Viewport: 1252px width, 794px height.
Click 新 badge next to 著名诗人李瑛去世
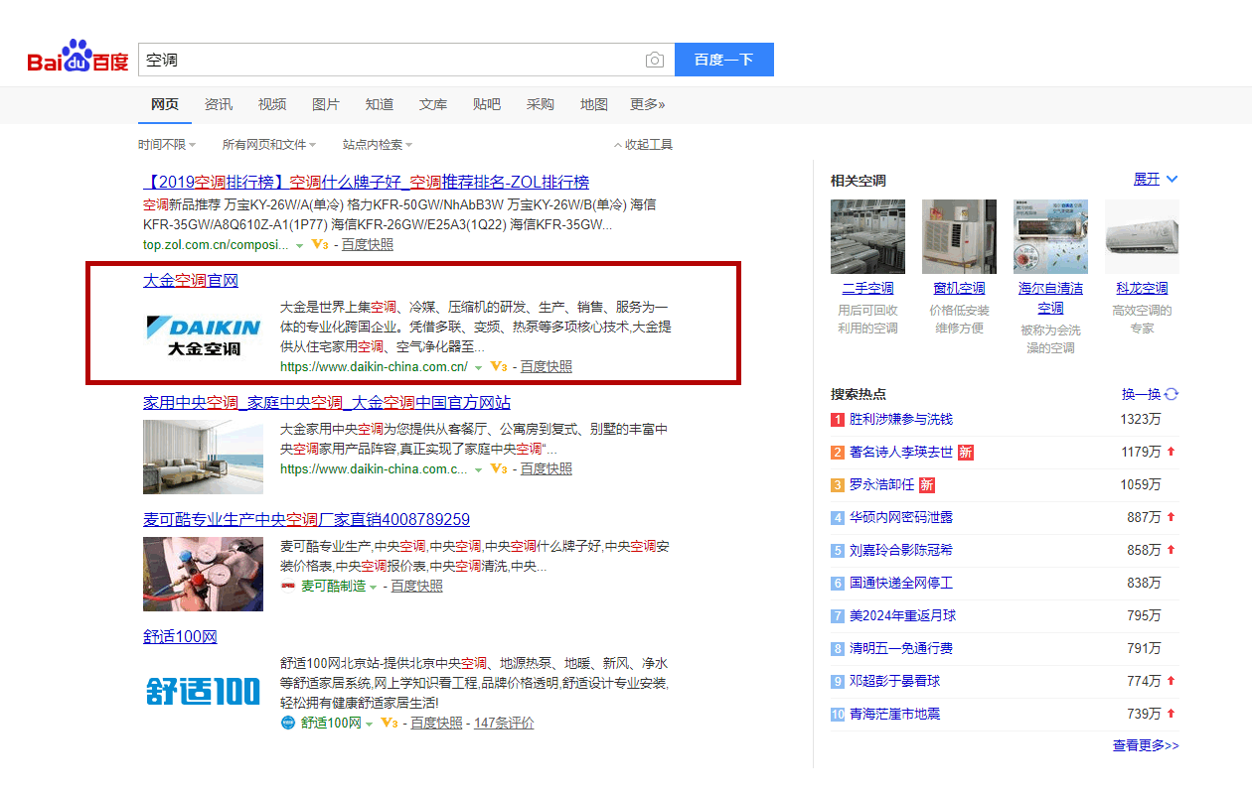tap(965, 452)
